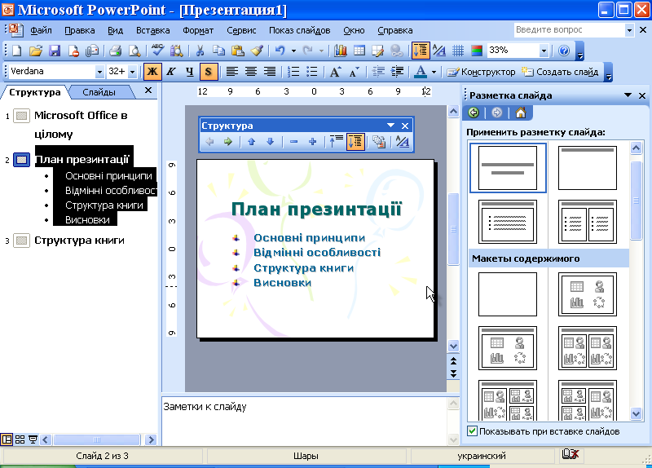Go home in Разметка слайда task pane

click(521, 113)
